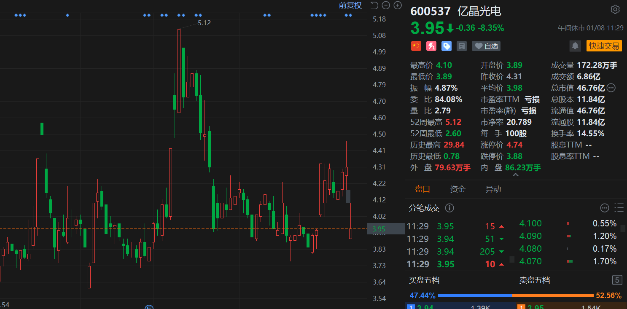The height and width of the screenshot is (309, 627).
Task: Expand more options beside 总市值
Action: tap(611, 88)
